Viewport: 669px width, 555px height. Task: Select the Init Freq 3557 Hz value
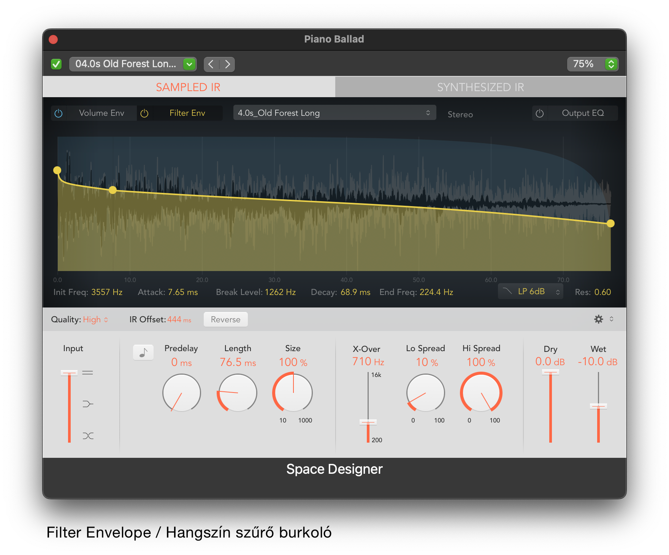point(107,292)
